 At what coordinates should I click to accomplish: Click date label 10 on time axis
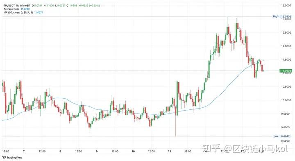(x=133, y=151)
